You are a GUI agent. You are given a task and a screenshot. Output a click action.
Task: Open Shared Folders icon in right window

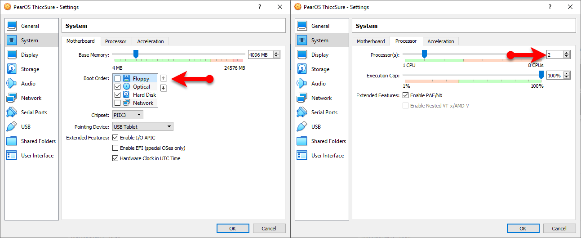click(x=302, y=141)
